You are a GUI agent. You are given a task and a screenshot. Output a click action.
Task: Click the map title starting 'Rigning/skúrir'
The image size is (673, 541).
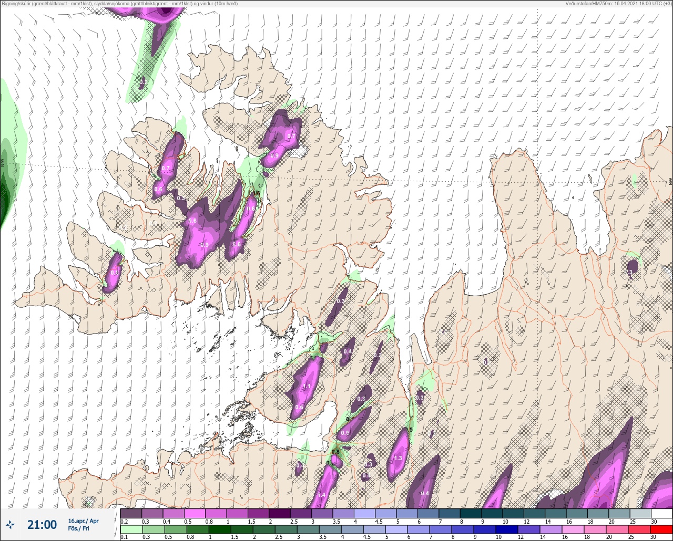coord(119,4)
